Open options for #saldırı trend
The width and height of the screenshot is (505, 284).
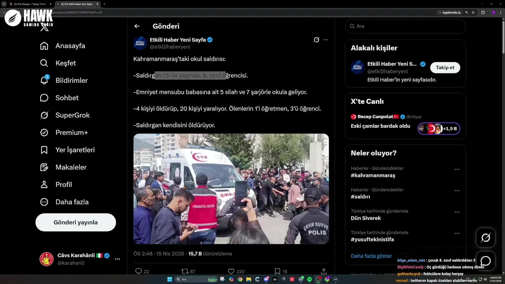click(x=457, y=191)
